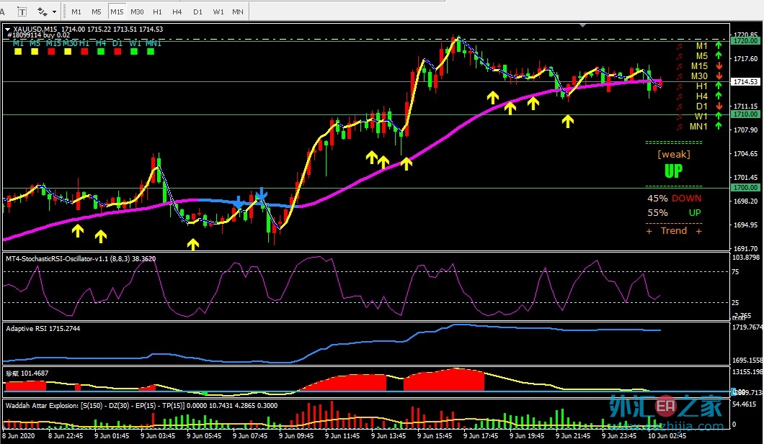The width and height of the screenshot is (764, 444).
Task: Click the red note icon left of H4 label
Action: tap(679, 96)
